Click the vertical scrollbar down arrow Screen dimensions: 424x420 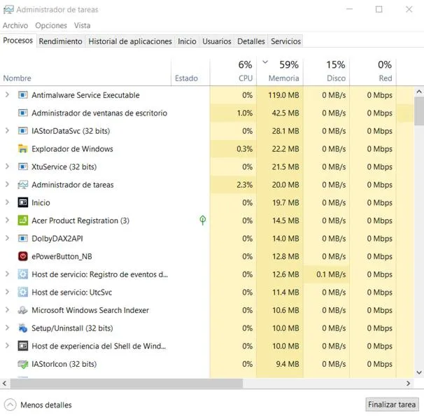click(x=419, y=372)
